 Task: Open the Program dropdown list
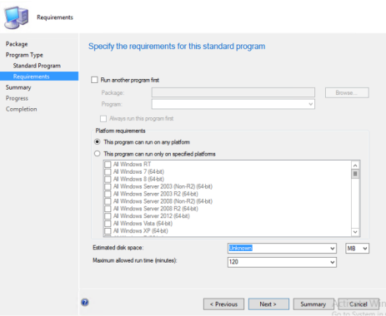tap(311, 104)
